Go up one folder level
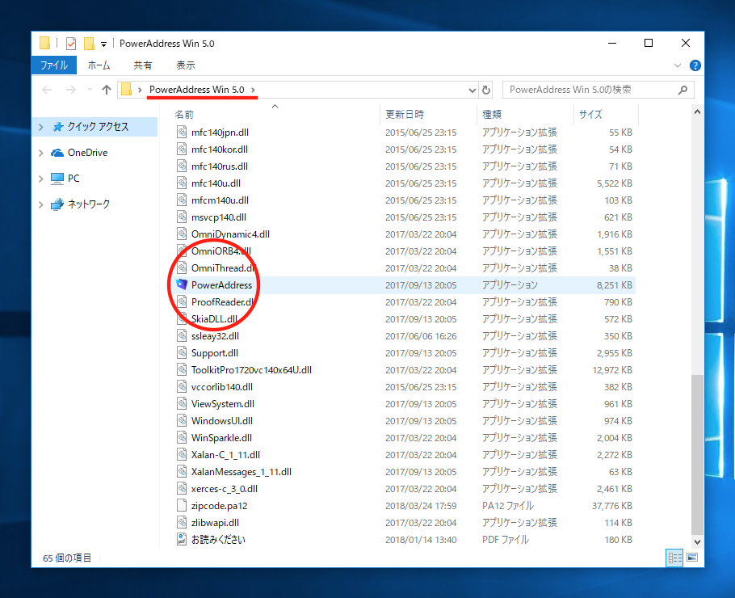 (107, 90)
